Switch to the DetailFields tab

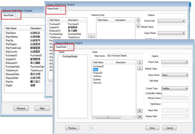[x=61, y=47]
